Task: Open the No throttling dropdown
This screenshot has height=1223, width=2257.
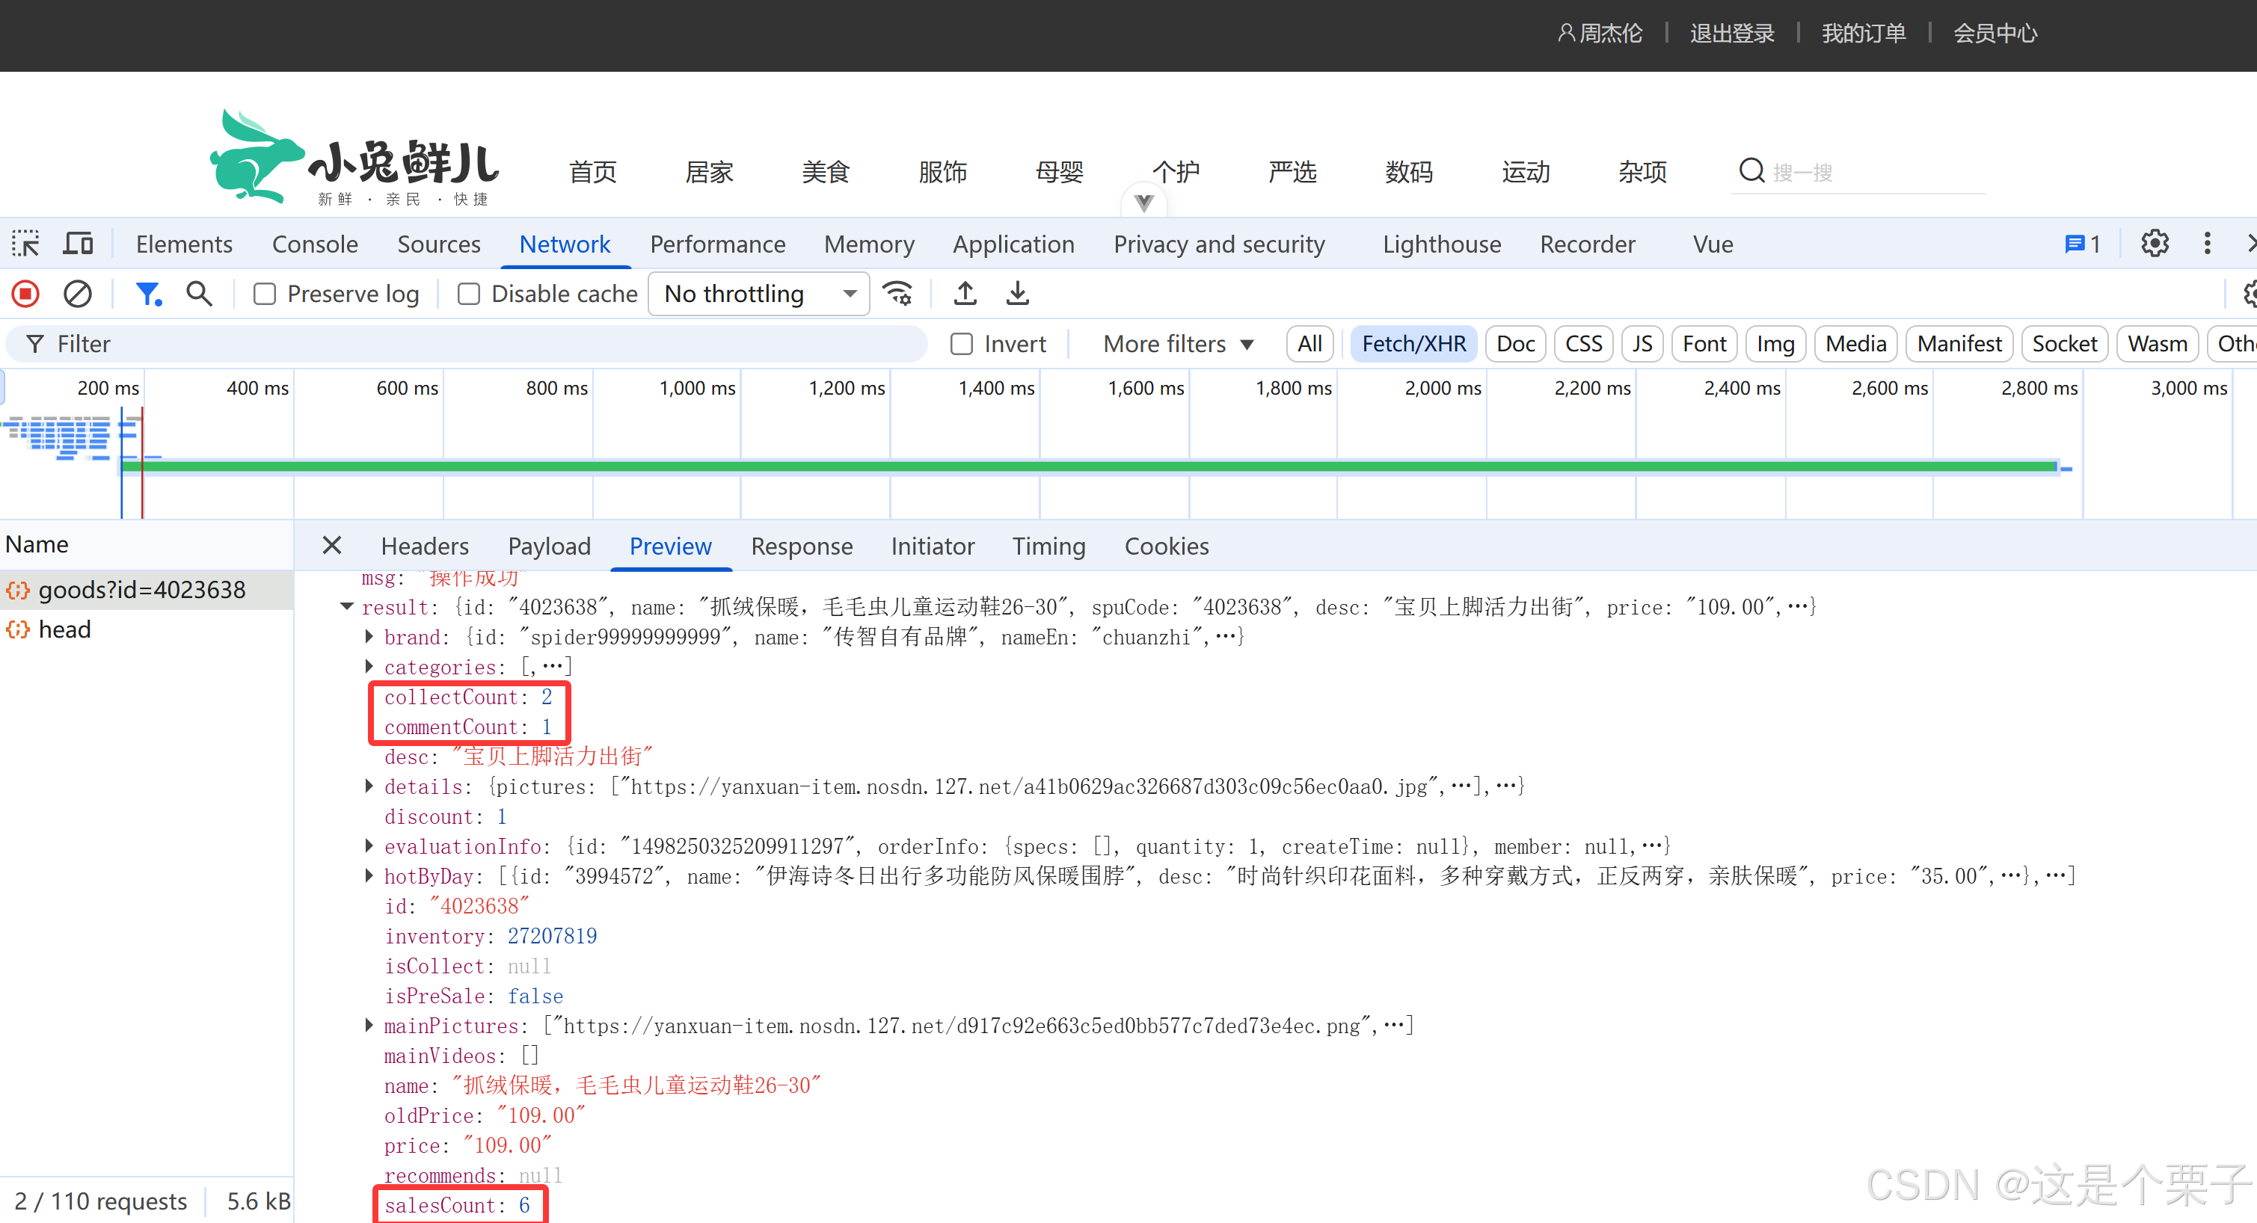Action: (x=758, y=295)
